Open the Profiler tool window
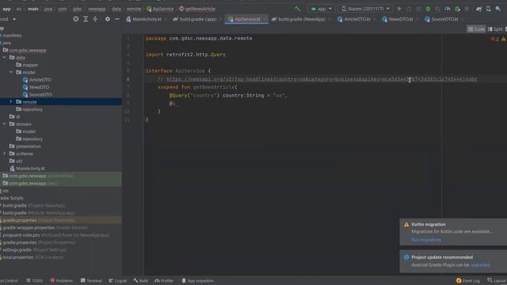This screenshot has height=285, width=507. 164,280
